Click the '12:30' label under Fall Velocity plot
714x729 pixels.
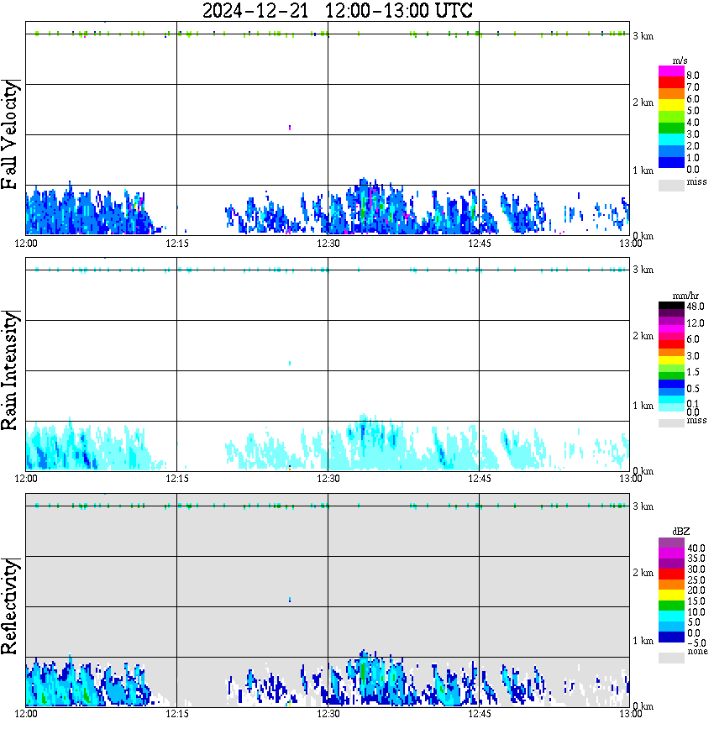coord(328,244)
